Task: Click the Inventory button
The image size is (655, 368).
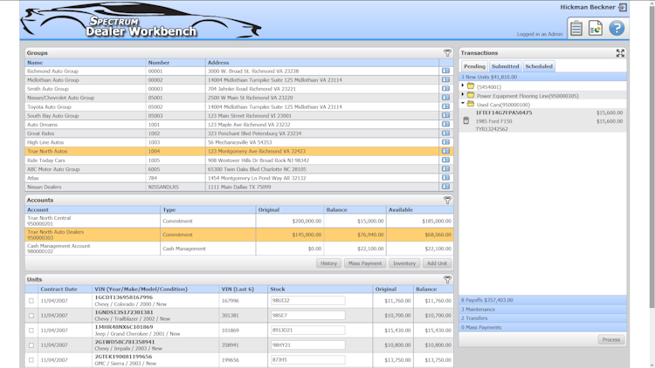Action: (x=404, y=263)
